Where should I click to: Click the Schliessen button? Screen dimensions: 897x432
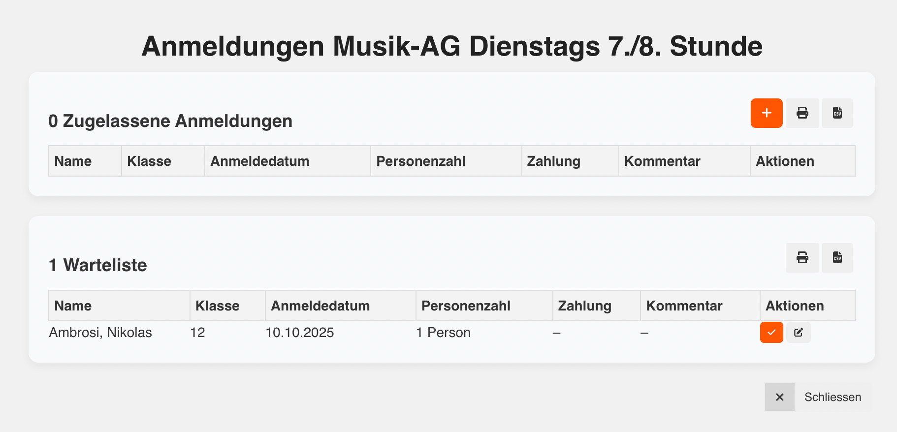(833, 397)
